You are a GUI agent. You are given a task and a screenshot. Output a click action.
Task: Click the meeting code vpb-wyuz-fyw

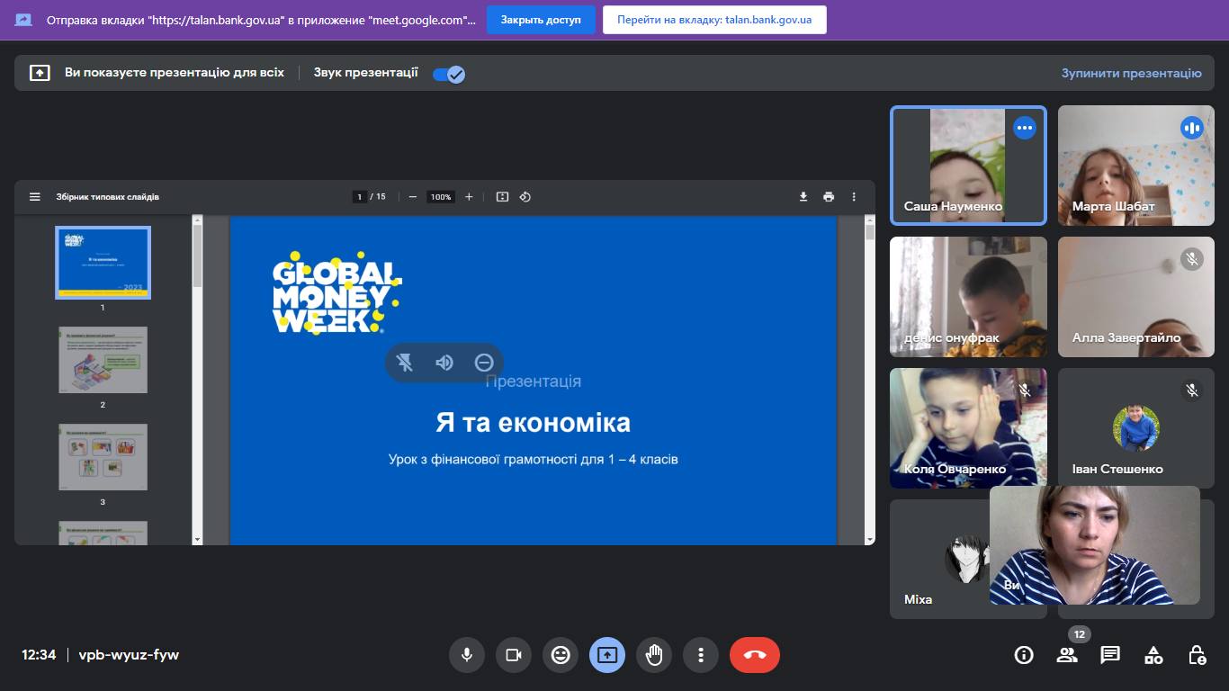tap(129, 655)
